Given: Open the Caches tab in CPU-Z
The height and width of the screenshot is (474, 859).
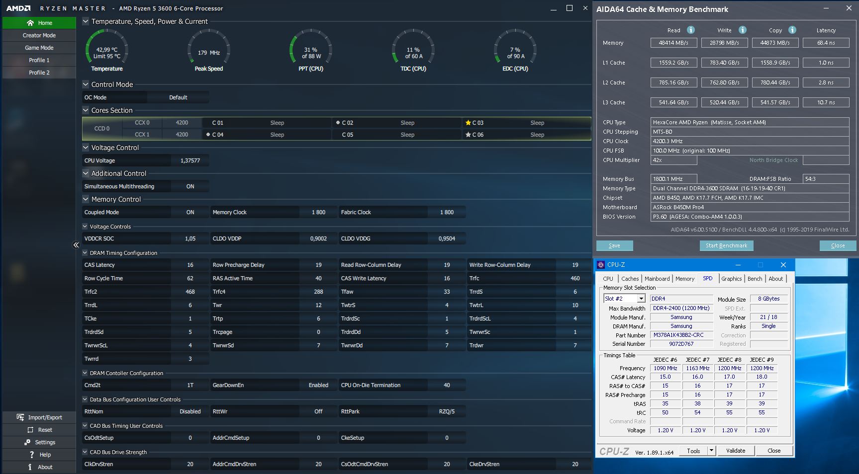Looking at the screenshot, I should click(x=630, y=279).
